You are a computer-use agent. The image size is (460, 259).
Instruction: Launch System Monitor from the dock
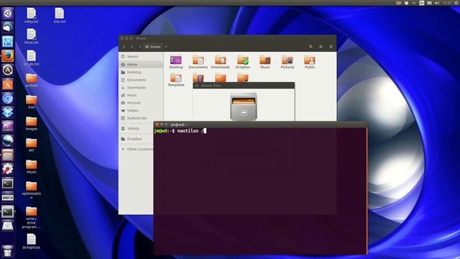click(x=8, y=42)
